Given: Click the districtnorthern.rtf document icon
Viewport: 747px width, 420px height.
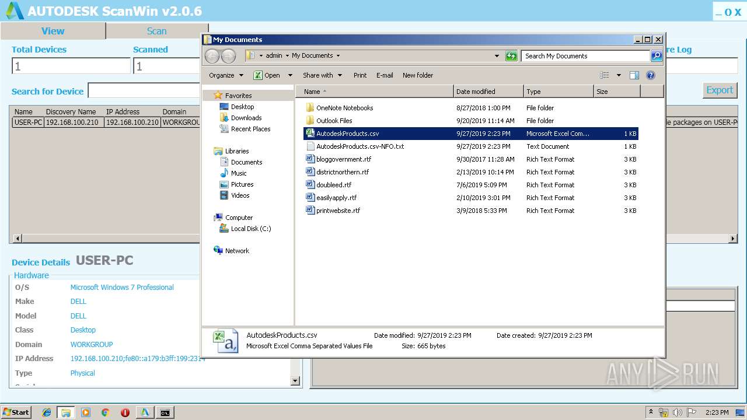Looking at the screenshot, I should click(x=310, y=172).
